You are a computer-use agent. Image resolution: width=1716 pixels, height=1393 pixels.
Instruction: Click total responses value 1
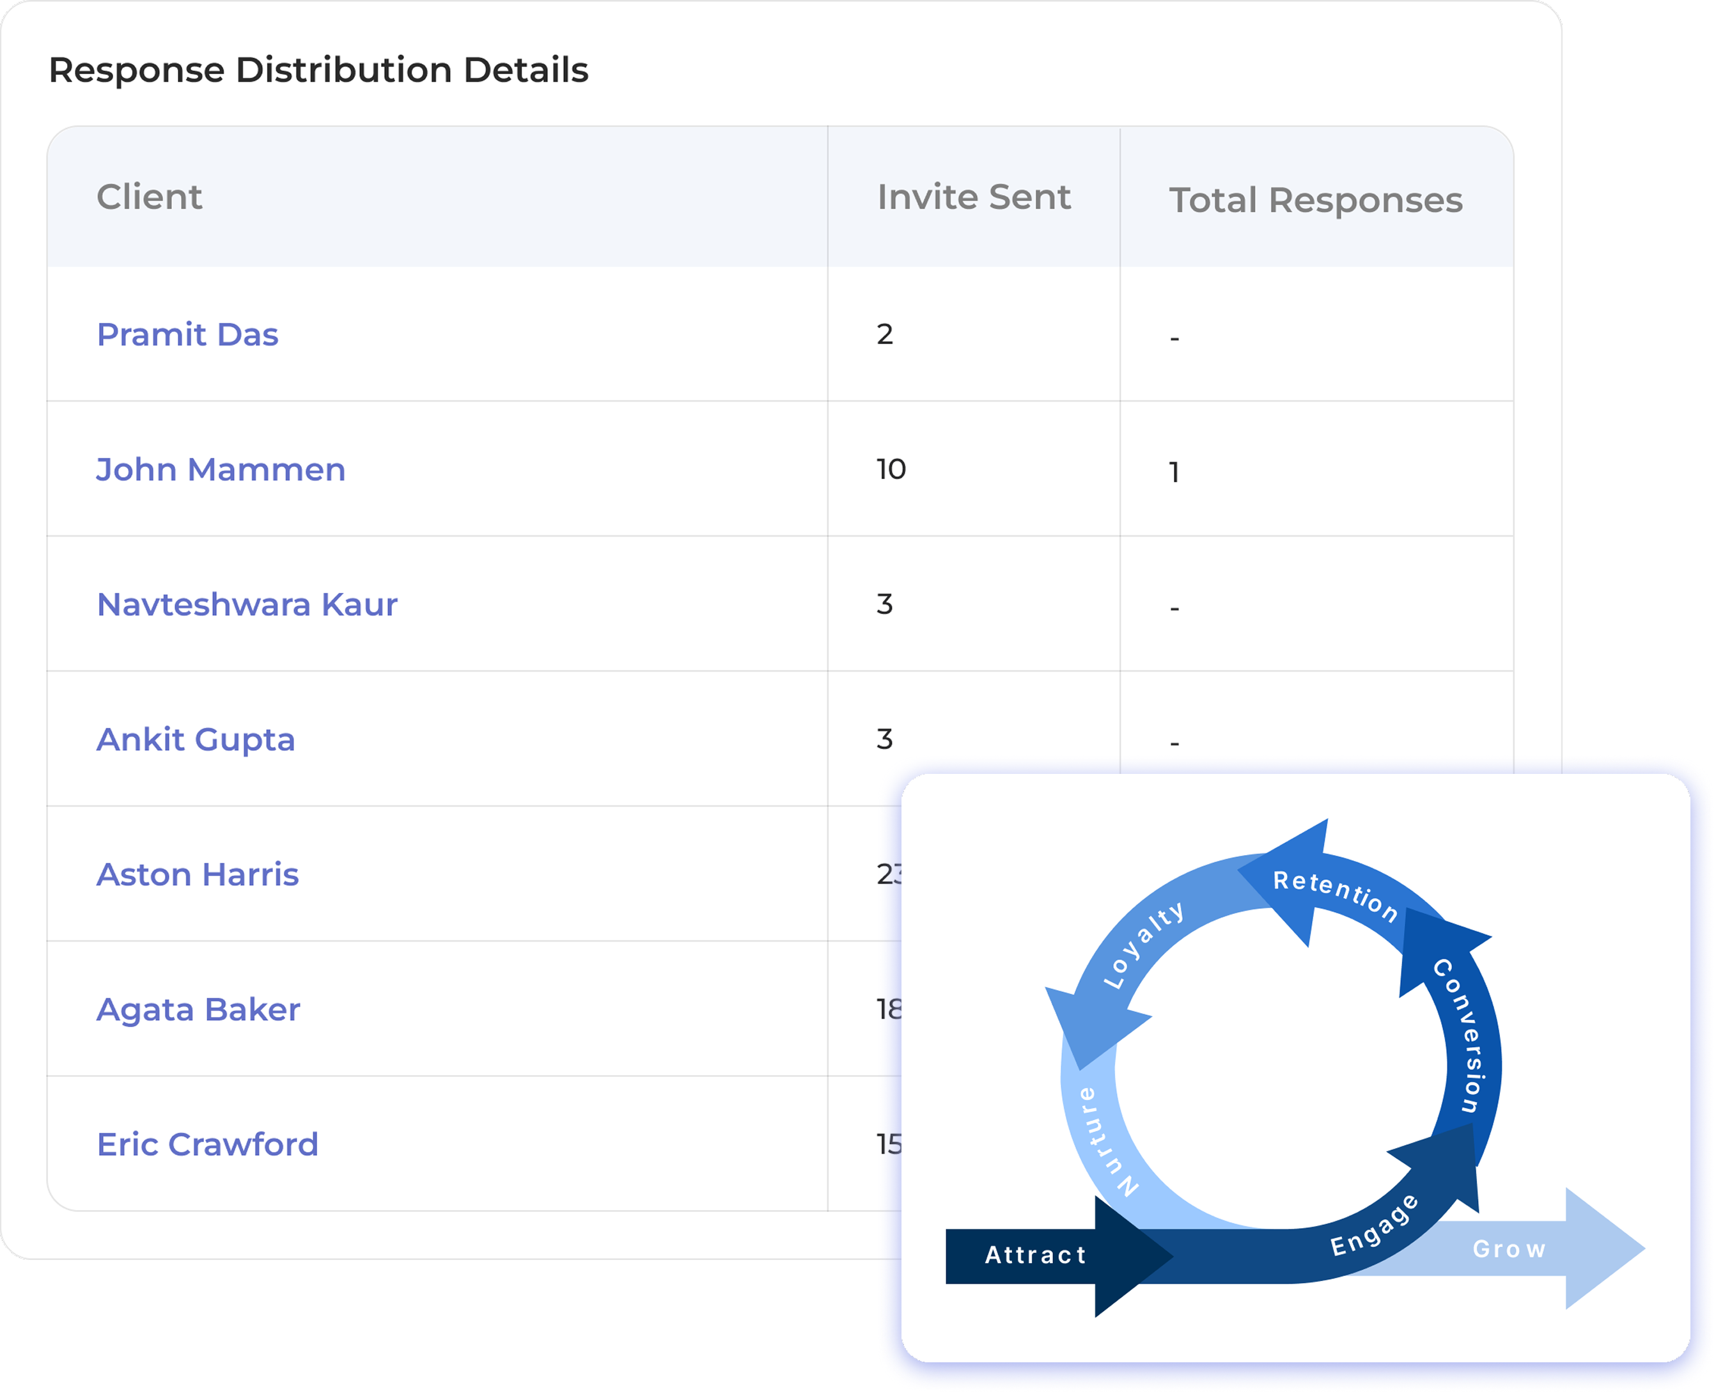pyautogui.click(x=1174, y=473)
